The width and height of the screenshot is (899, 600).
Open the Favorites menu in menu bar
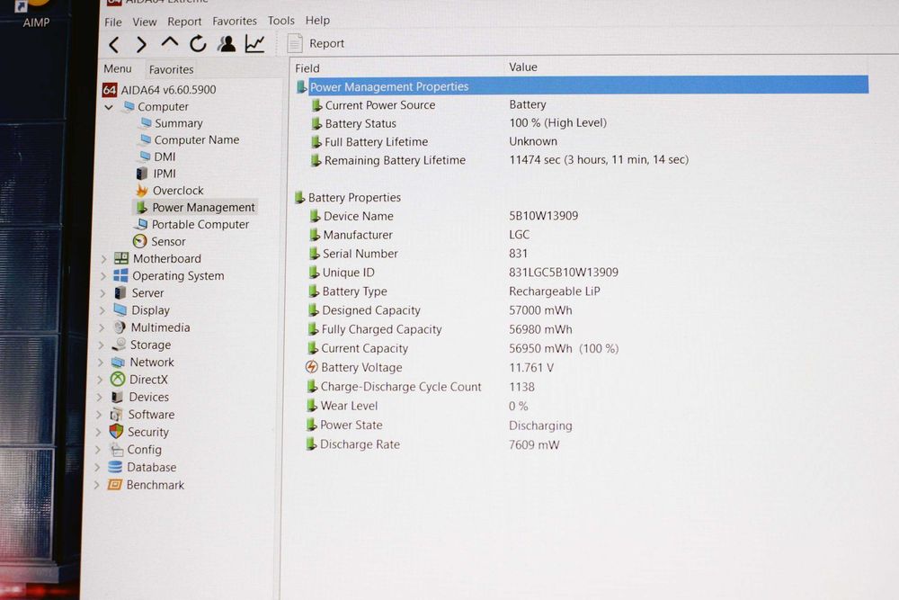(x=235, y=22)
